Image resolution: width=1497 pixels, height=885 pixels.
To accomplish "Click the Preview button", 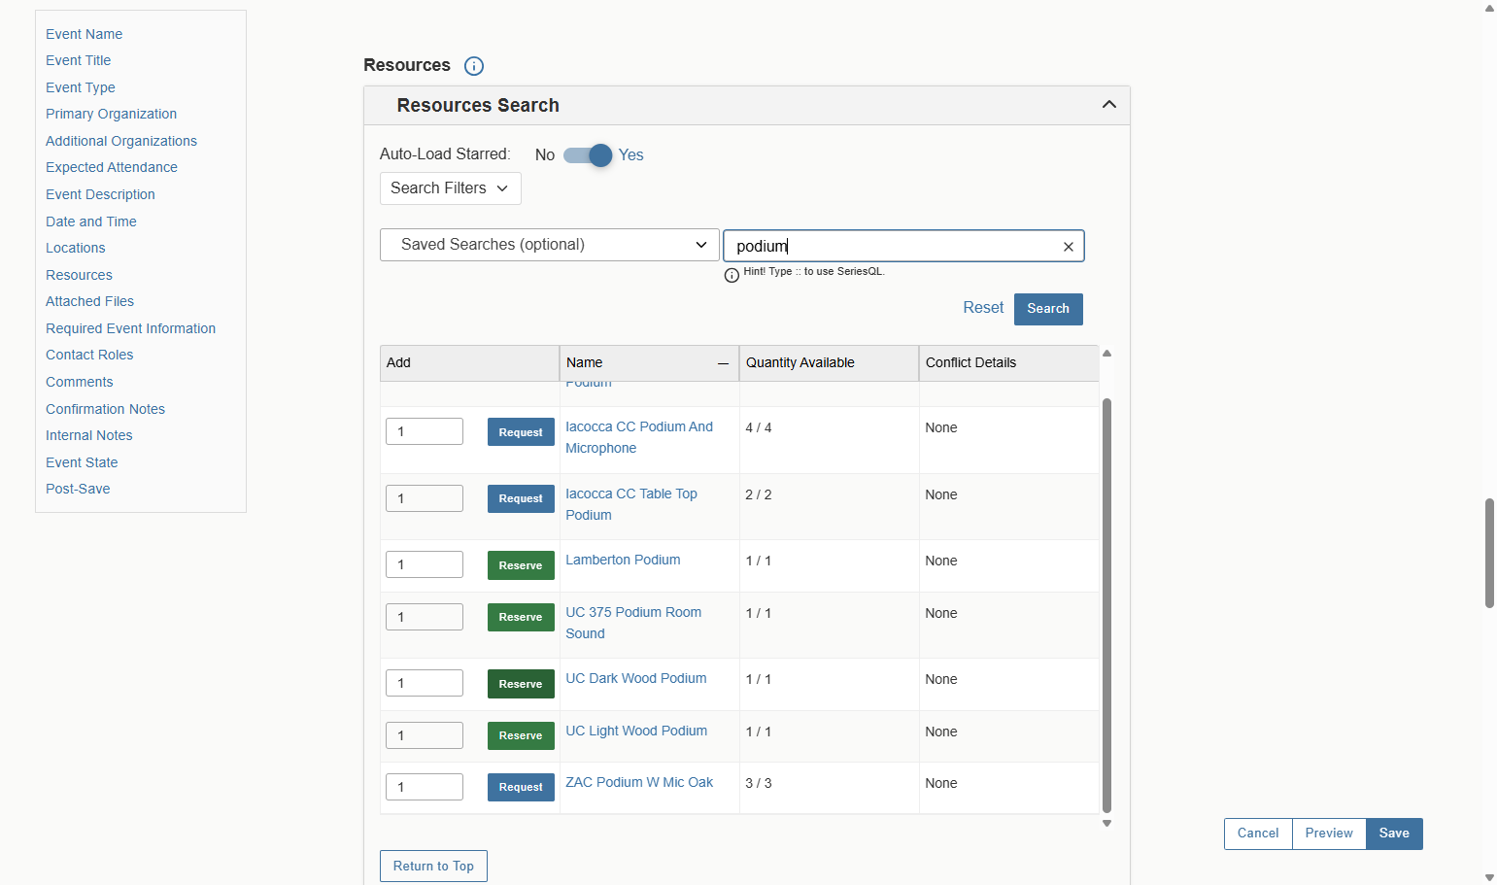I will (x=1329, y=834).
